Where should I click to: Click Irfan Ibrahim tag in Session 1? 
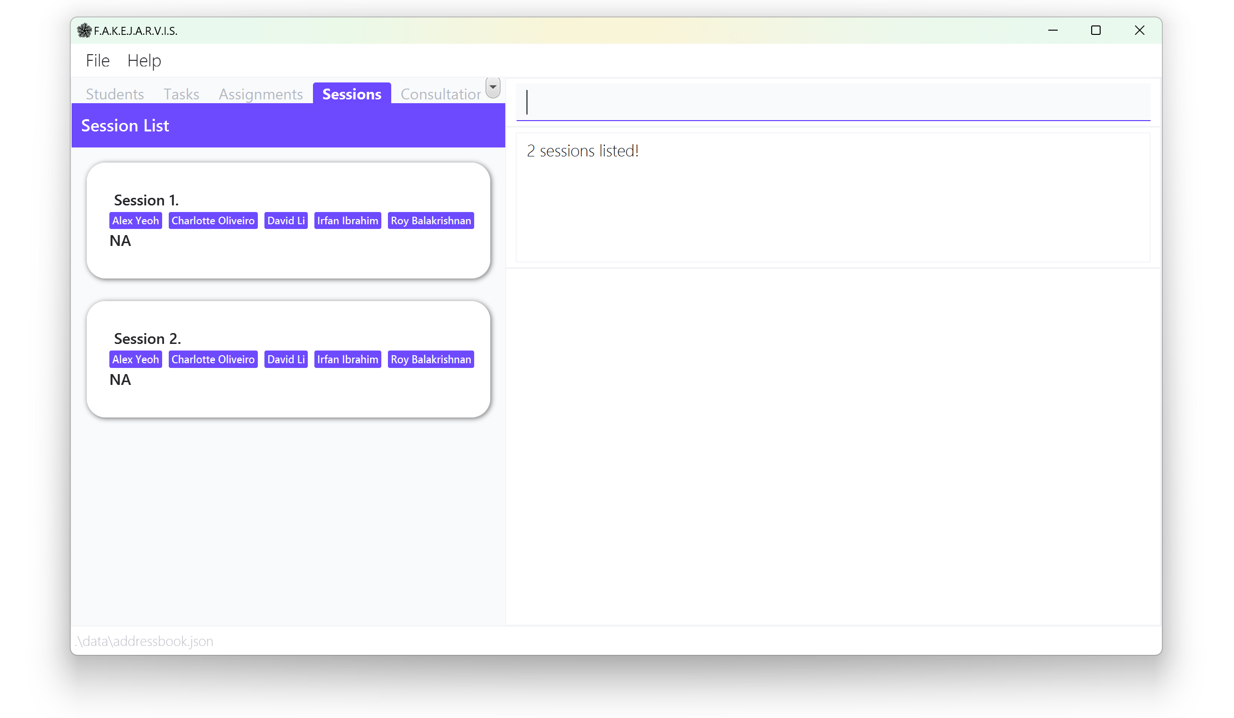348,221
